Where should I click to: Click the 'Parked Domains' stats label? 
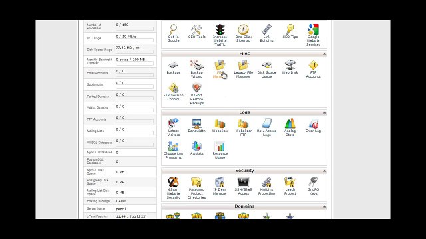98,96
